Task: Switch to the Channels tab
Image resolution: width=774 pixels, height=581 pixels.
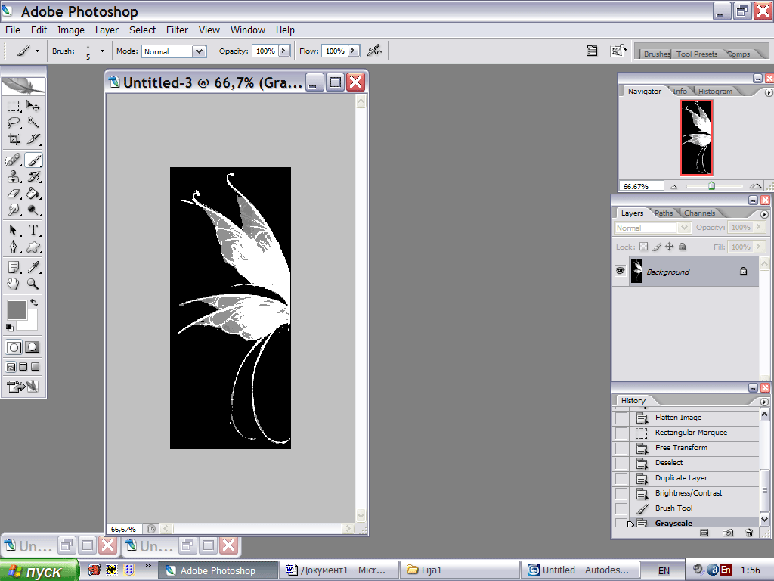Action: [x=699, y=213]
